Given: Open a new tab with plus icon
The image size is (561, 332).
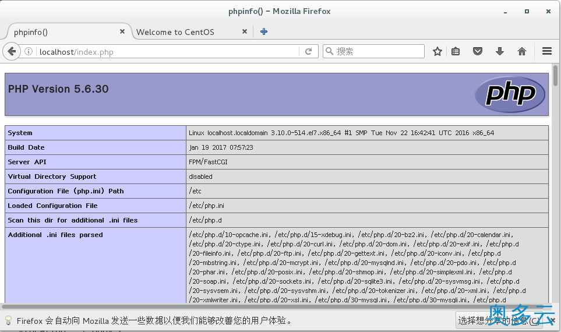Looking at the screenshot, I should tap(264, 31).
